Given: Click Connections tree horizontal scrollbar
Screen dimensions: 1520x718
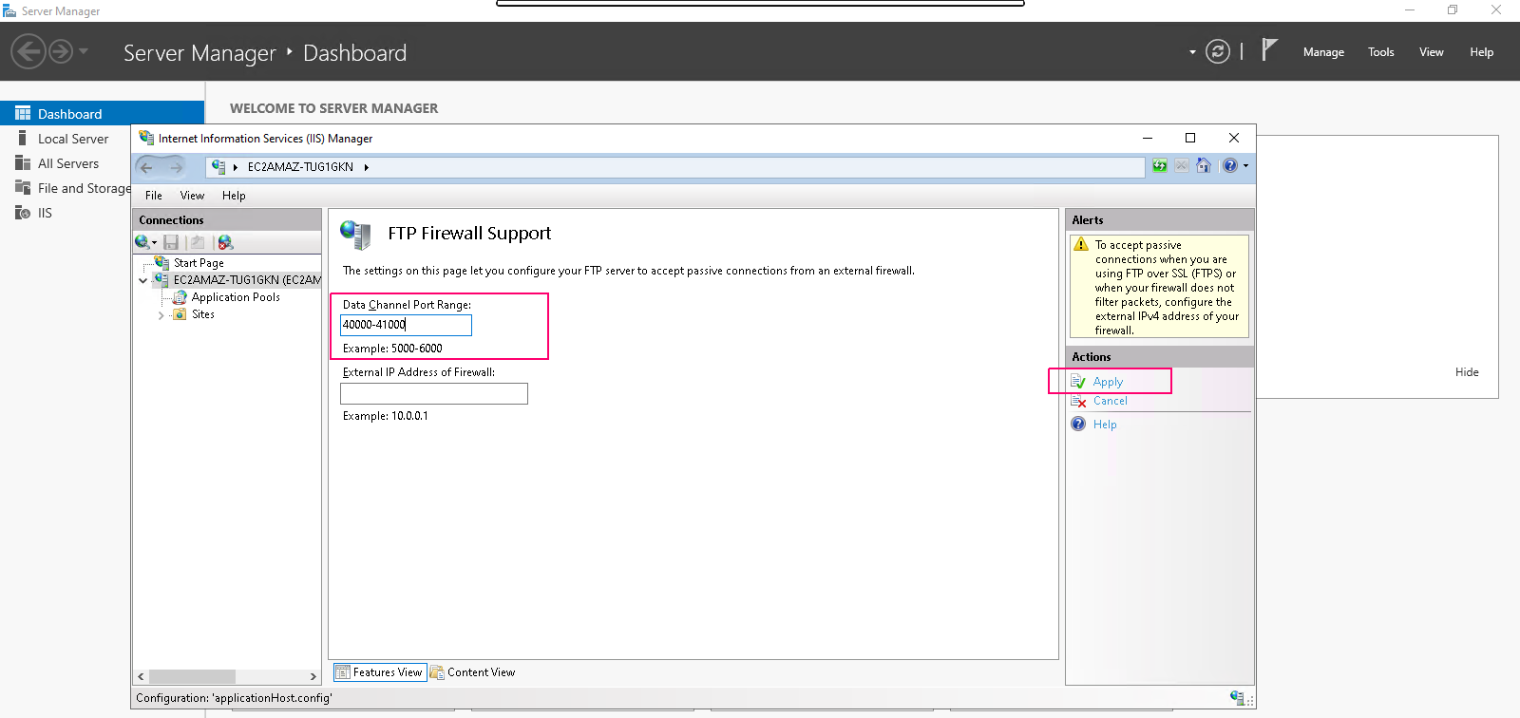Looking at the screenshot, I should (193, 676).
